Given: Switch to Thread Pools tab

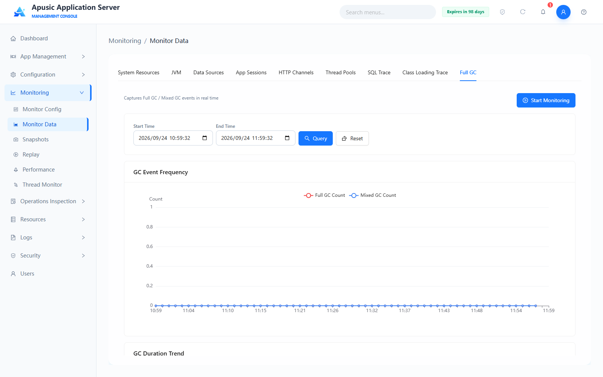Looking at the screenshot, I should pyautogui.click(x=341, y=72).
